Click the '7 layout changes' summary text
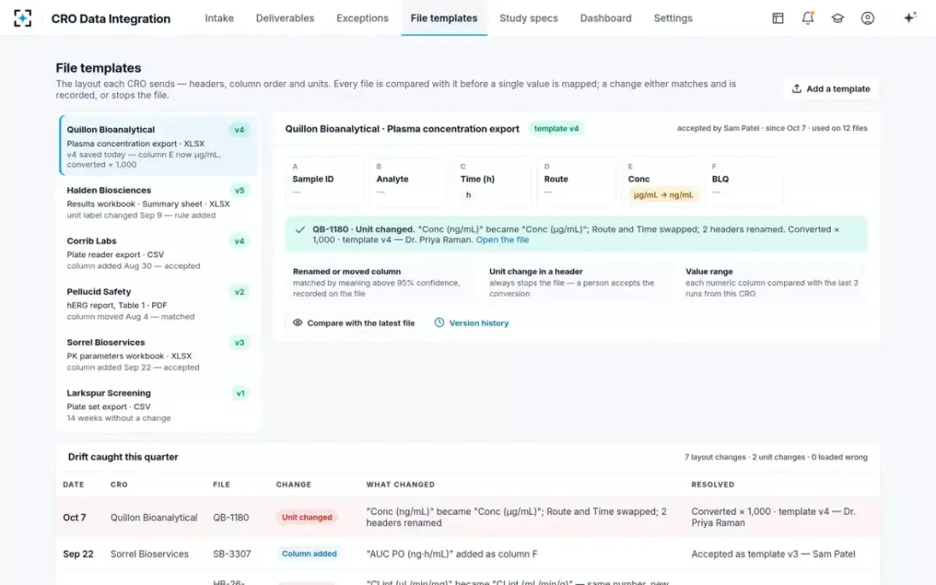This screenshot has width=936, height=585. [x=714, y=457]
